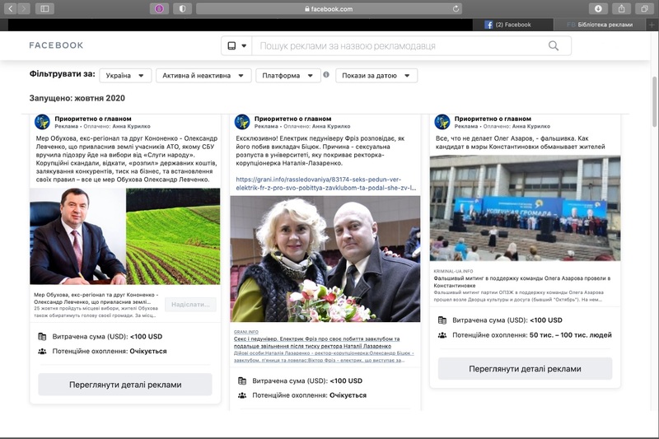
Task: Click spent amount icon in first ad
Action: point(42,337)
